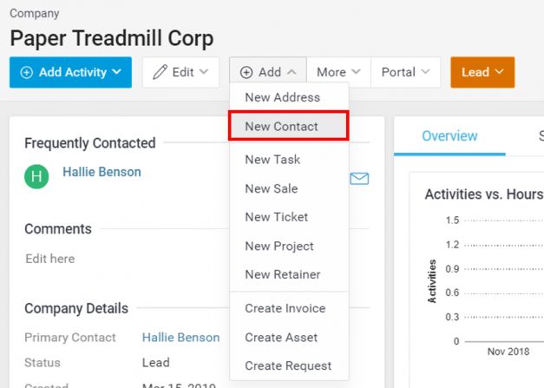Open the Add Activity dropdown

(x=70, y=72)
